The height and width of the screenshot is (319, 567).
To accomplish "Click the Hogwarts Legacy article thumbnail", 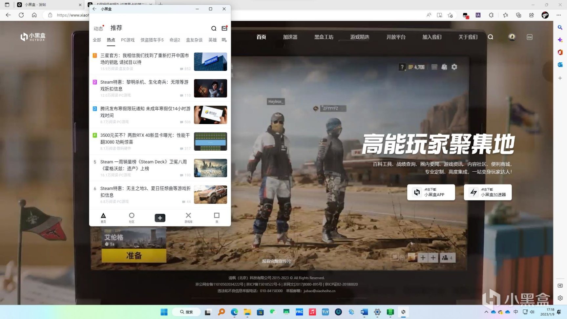I will click(210, 168).
